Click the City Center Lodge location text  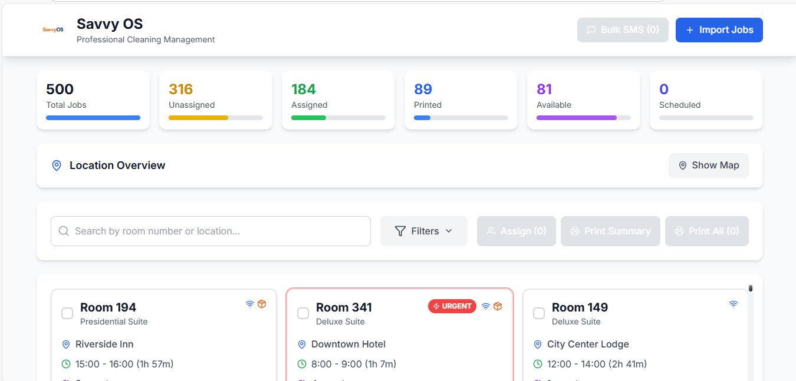tap(588, 344)
